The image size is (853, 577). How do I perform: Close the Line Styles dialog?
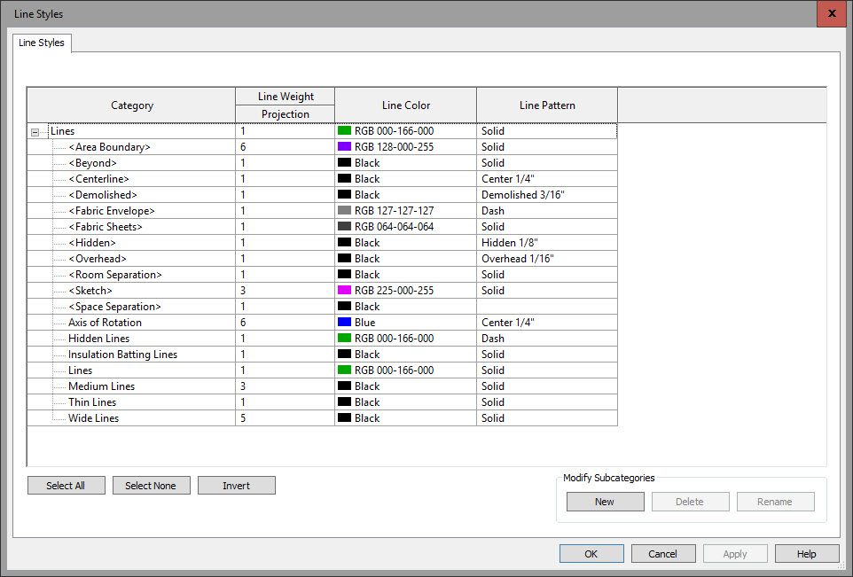[x=832, y=13]
